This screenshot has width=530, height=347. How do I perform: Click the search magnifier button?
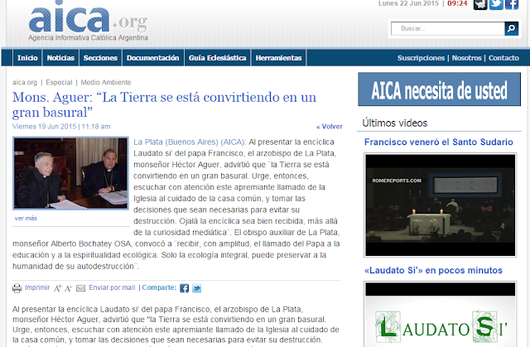[x=512, y=28]
